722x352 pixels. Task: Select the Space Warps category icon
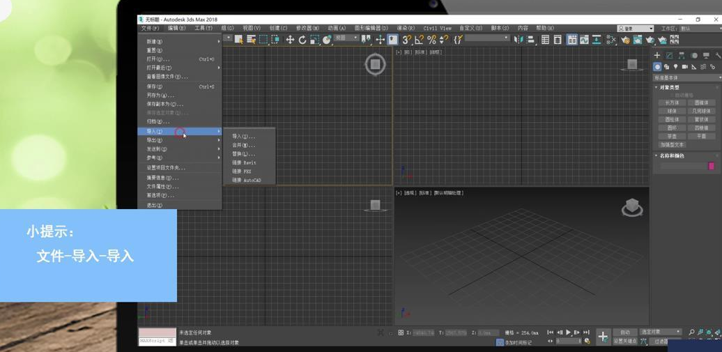(x=703, y=67)
